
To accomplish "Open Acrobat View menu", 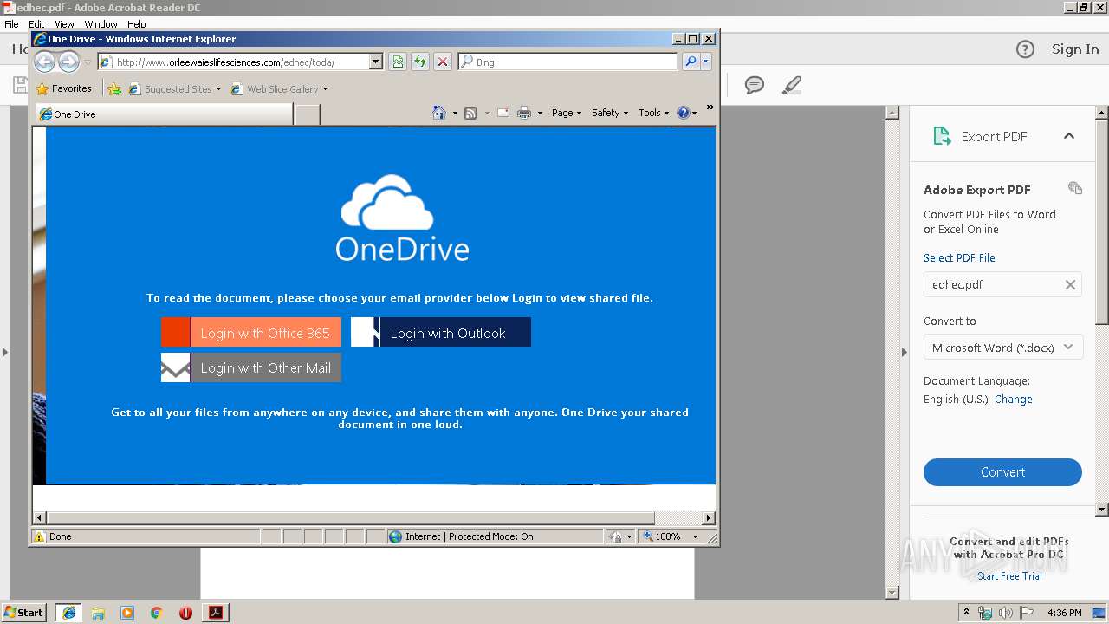I will coord(65,24).
